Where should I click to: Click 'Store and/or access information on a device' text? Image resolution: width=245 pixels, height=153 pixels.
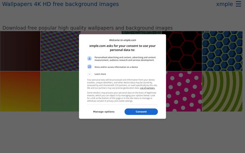(116, 67)
